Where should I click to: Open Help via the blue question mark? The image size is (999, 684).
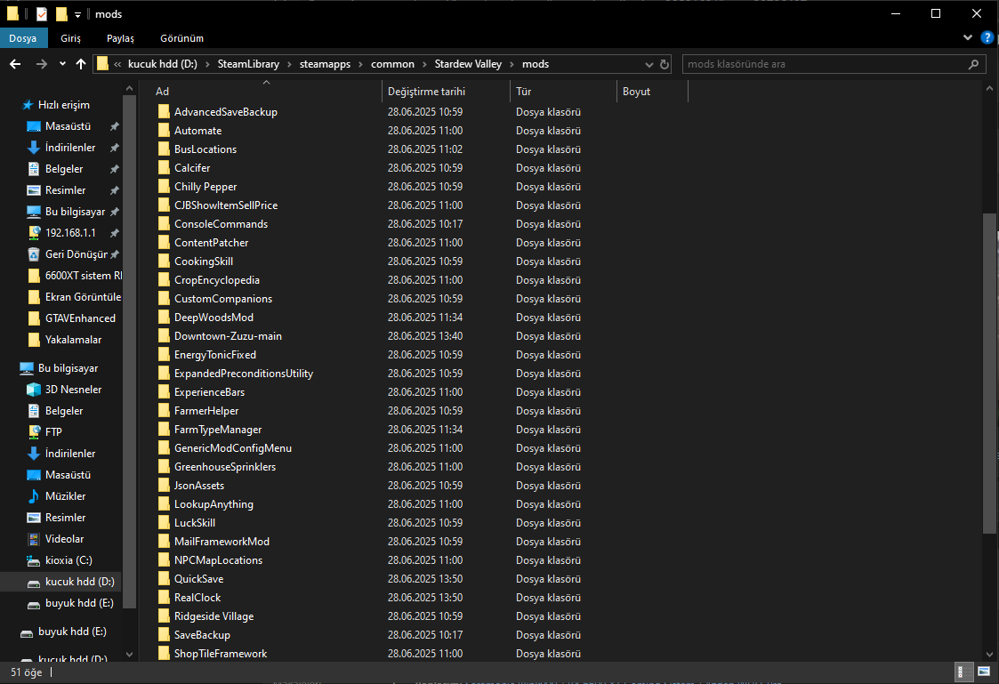pos(987,37)
